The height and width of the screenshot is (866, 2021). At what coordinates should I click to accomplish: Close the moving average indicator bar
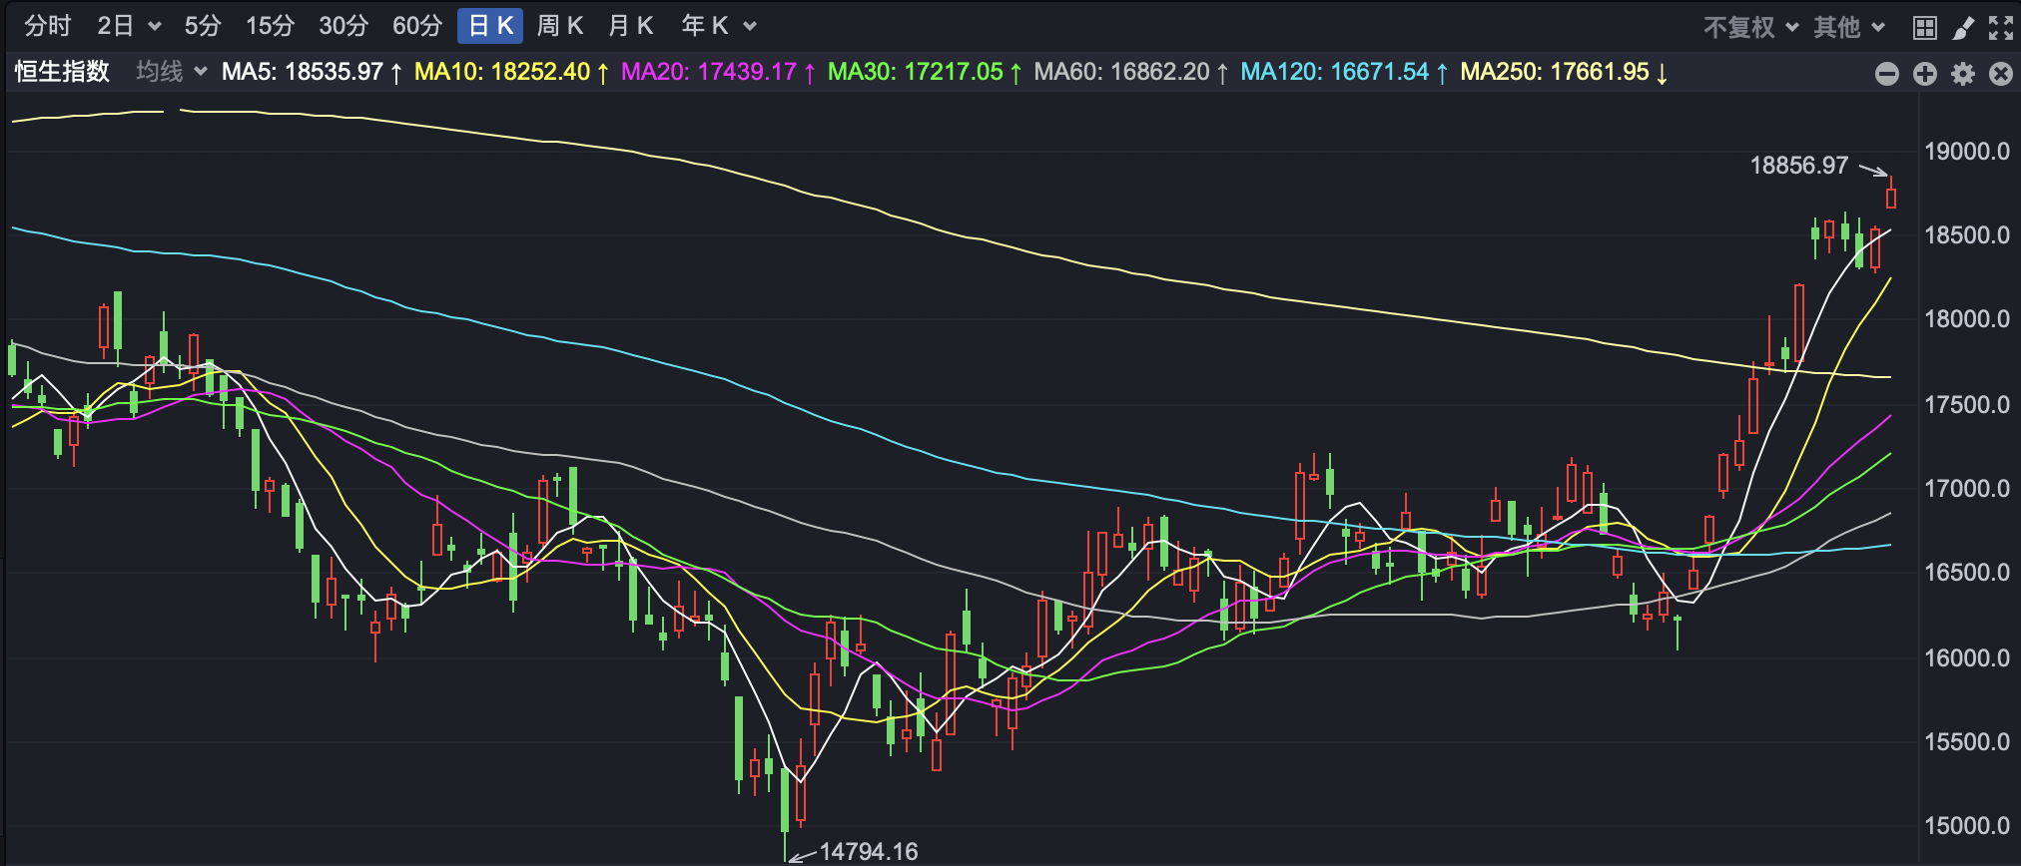pyautogui.click(x=2000, y=74)
